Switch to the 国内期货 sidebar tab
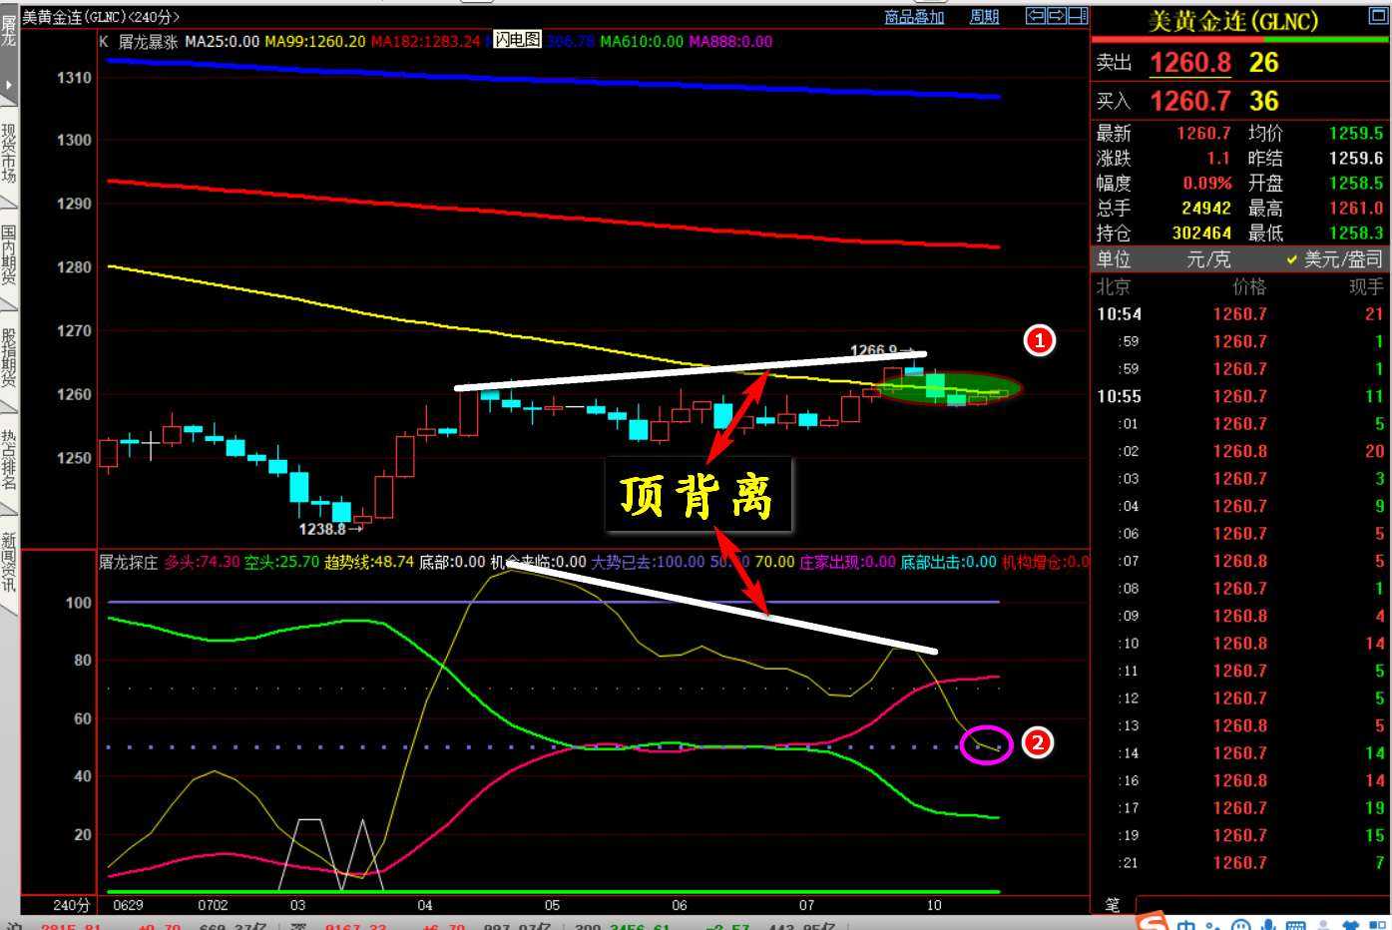This screenshot has width=1392, height=930. point(9,254)
